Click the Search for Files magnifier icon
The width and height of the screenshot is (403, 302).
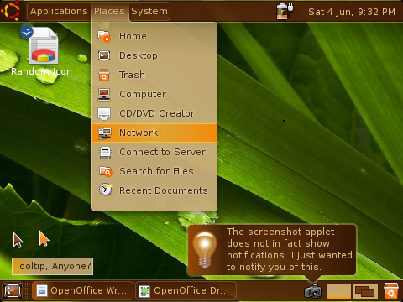[x=106, y=171]
